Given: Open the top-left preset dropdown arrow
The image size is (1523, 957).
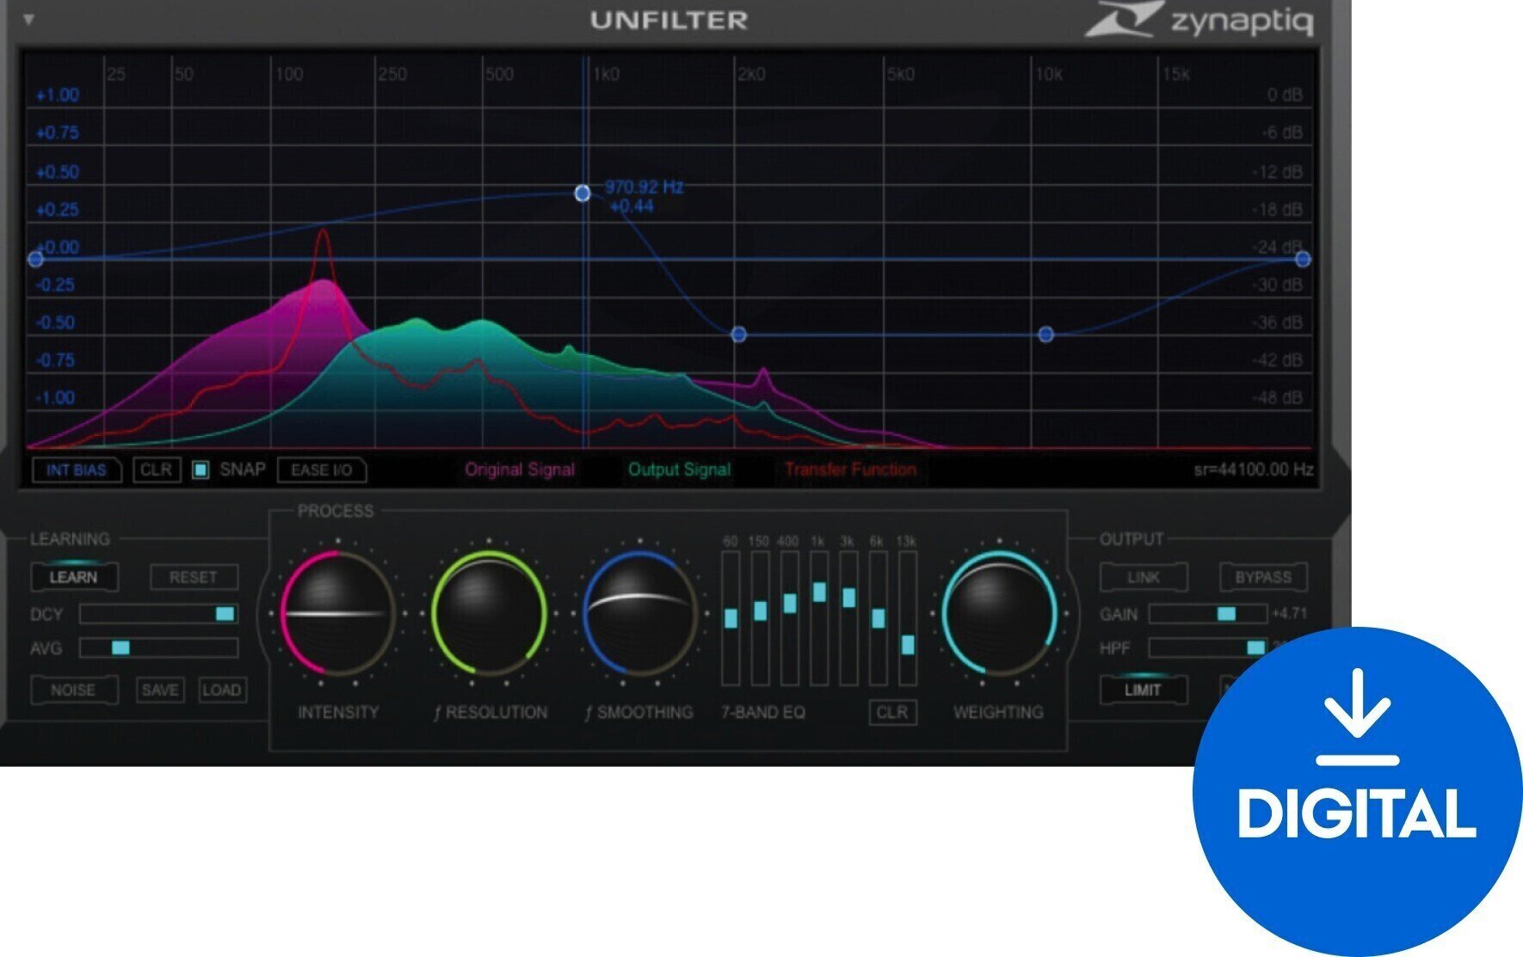Looking at the screenshot, I should (28, 19).
